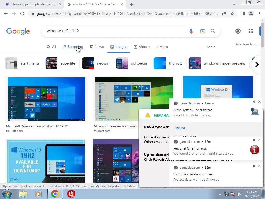Filter by windows insider preview chip

tap(219, 63)
